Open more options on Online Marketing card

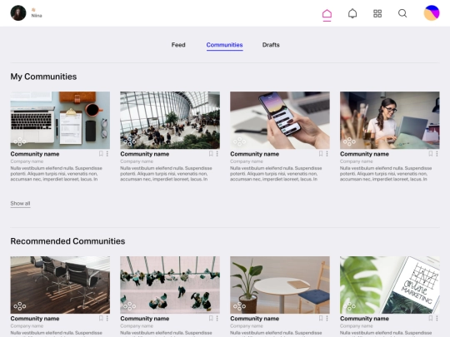(x=437, y=318)
